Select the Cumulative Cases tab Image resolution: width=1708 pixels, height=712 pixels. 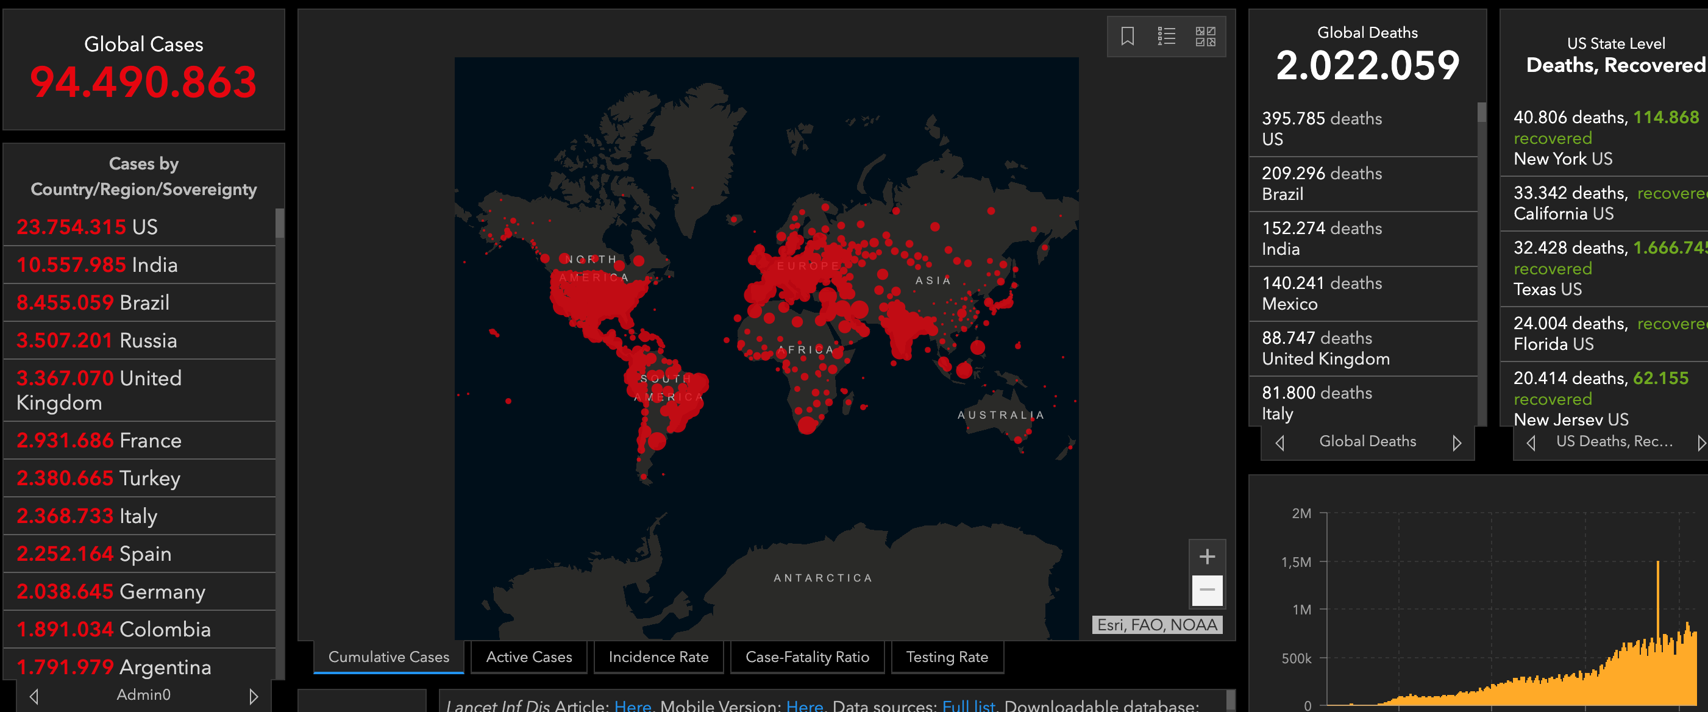[388, 657]
